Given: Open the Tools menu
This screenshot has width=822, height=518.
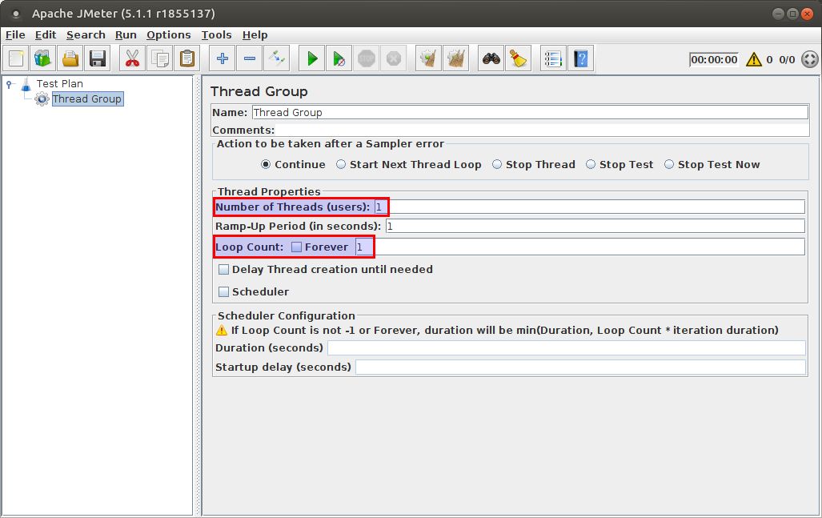Looking at the screenshot, I should pyautogui.click(x=217, y=35).
